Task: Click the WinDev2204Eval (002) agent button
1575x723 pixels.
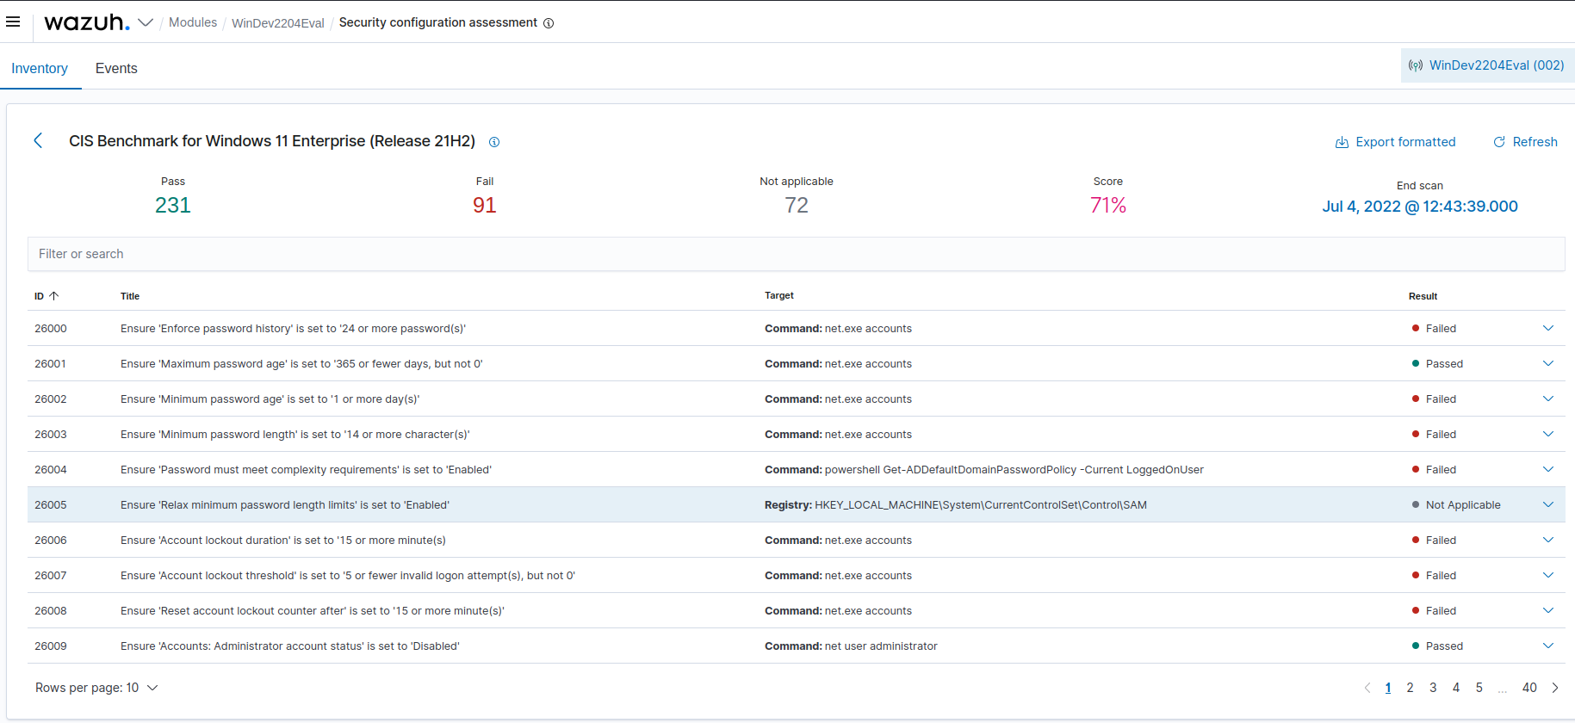Action: (x=1487, y=65)
